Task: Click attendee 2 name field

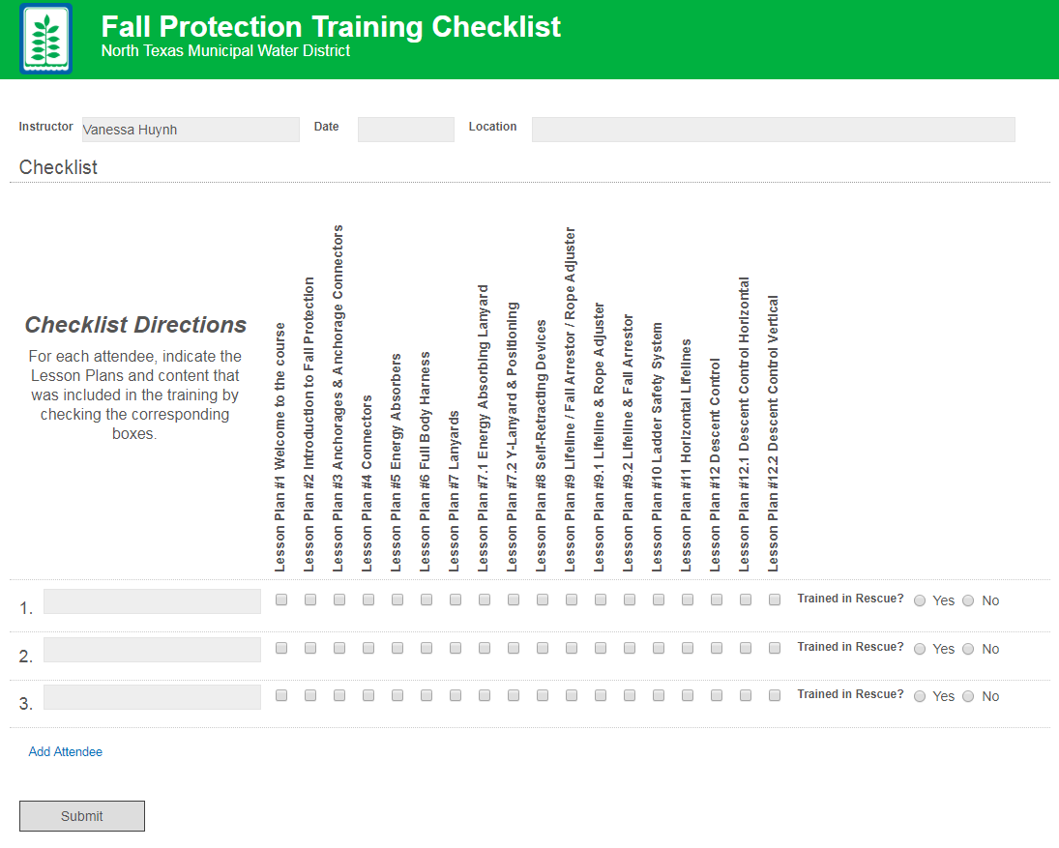Action: tap(152, 650)
